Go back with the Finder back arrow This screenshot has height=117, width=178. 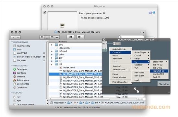(x=14, y=37)
